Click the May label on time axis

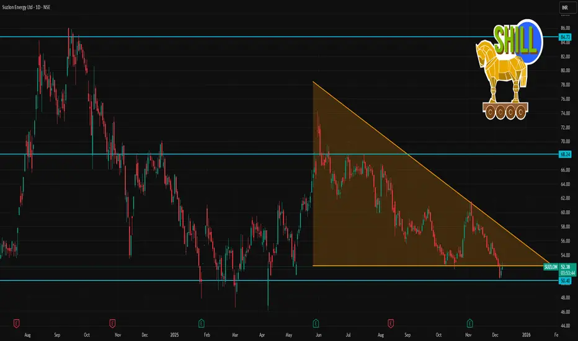288,335
